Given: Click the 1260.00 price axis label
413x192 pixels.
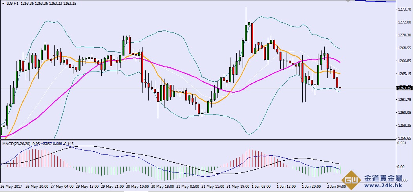Looking at the screenshot, I should point(404,113).
